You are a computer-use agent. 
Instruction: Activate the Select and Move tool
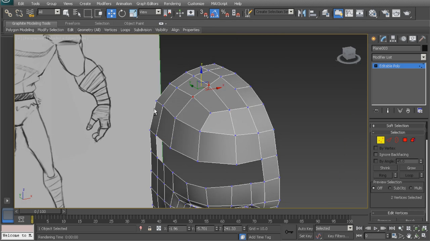(111, 13)
